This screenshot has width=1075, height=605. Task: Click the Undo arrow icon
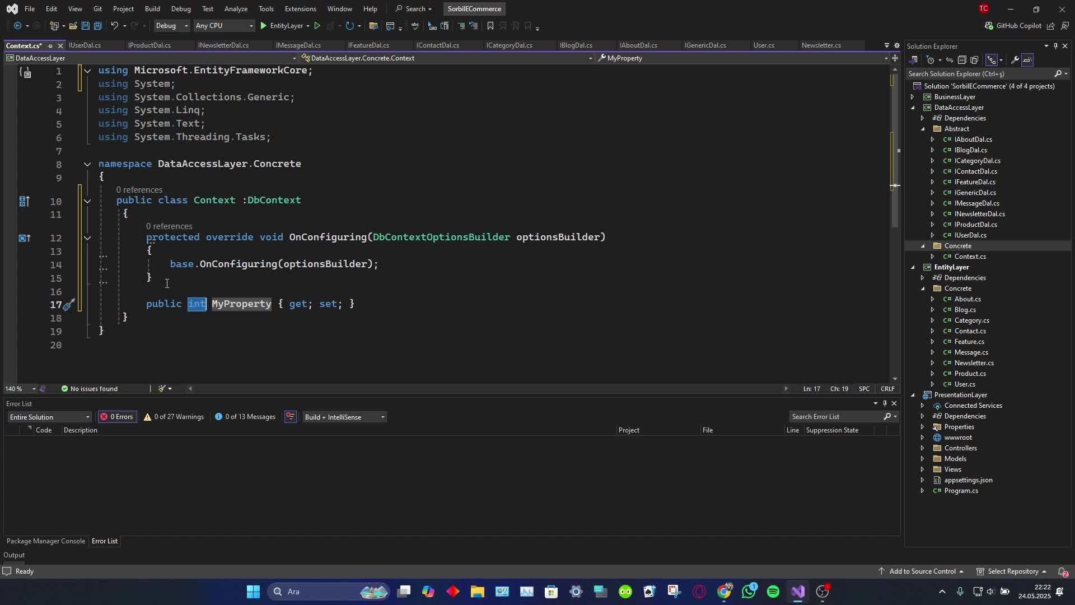click(x=114, y=26)
